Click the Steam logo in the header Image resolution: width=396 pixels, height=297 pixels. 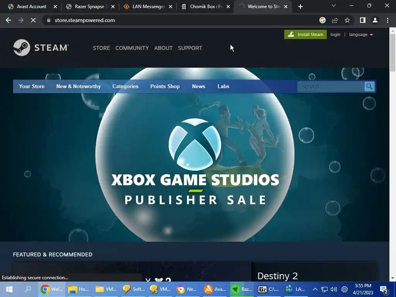pyautogui.click(x=41, y=48)
